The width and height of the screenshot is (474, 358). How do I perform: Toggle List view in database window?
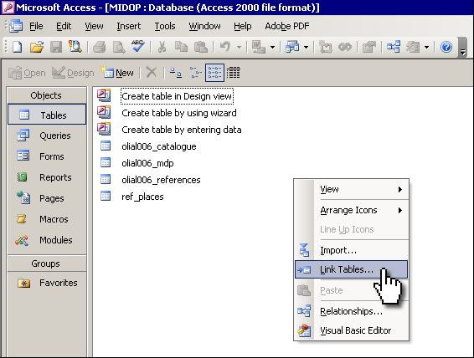coord(214,73)
